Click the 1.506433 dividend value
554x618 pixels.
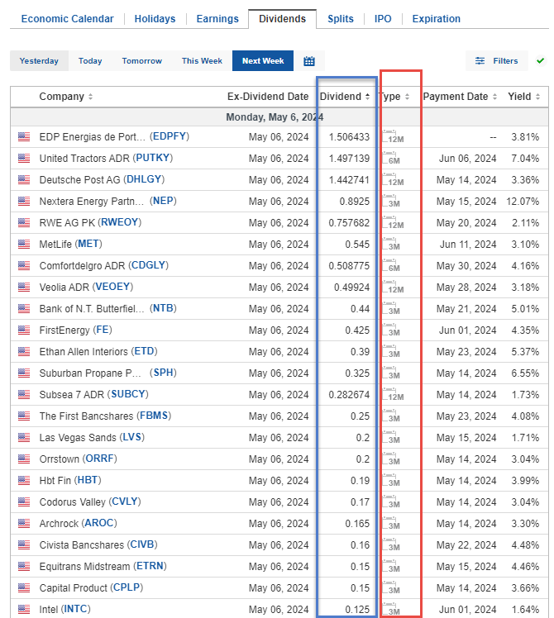click(x=349, y=137)
